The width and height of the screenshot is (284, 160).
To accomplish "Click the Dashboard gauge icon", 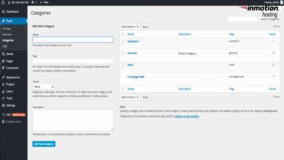I will pyautogui.click(x=3, y=12).
